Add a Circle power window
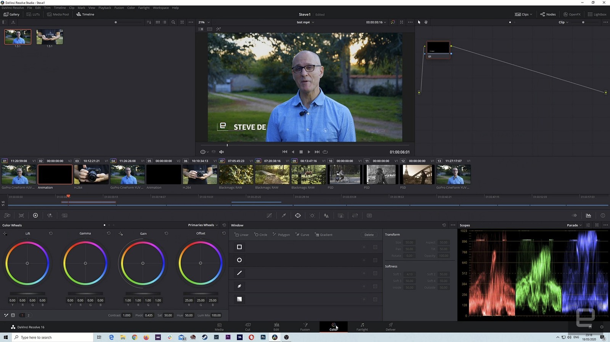This screenshot has height=342, width=610. click(261, 235)
